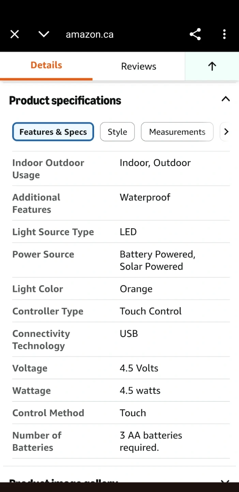Tap the share icon
Viewport: 239px width, 492px height.
[195, 34]
